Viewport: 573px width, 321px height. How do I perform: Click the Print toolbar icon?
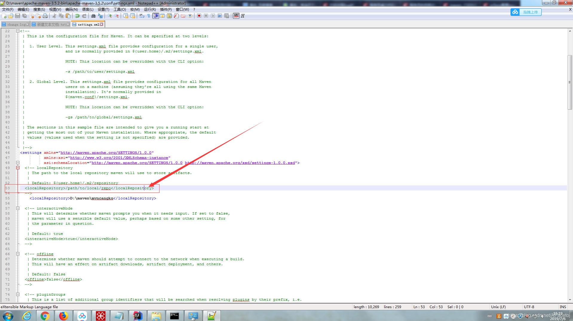(x=45, y=16)
